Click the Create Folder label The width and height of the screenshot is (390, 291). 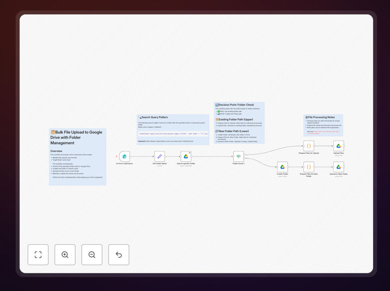pyautogui.click(x=282, y=174)
